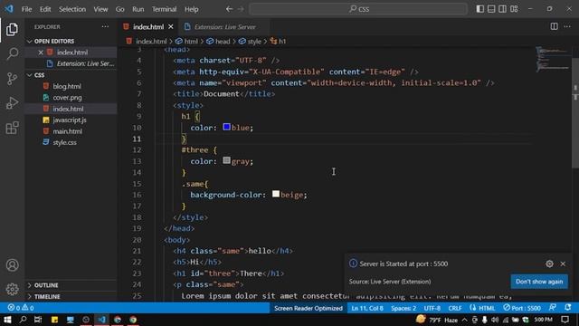
Task: Open Task View on the taskbar
Action: point(38,320)
